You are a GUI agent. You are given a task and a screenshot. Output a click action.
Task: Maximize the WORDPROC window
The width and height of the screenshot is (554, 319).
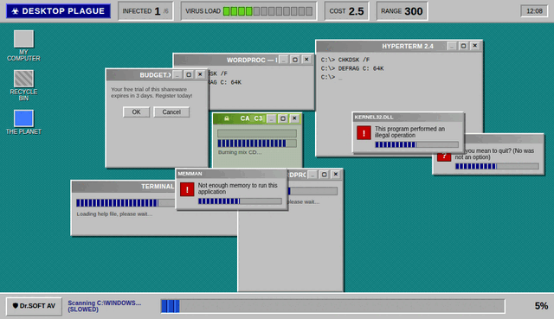(295, 60)
